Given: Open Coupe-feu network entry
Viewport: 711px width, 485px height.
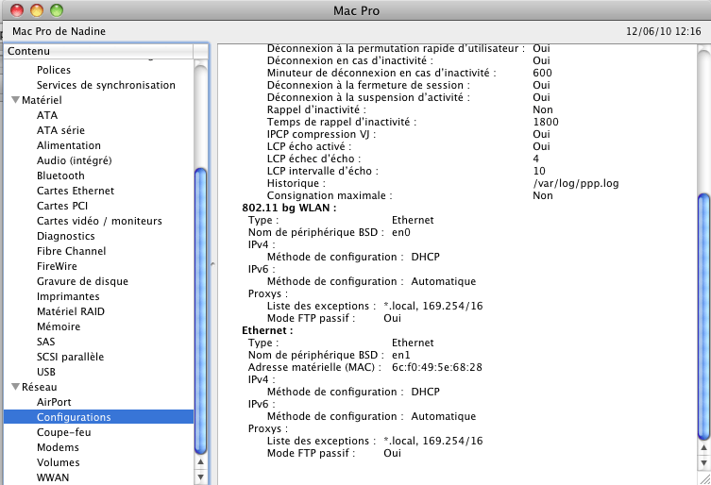Looking at the screenshot, I should [x=64, y=432].
